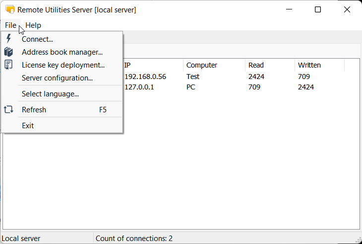The height and width of the screenshot is (244, 362).
Task: Maximize the Remote Utilities Server window
Action: [x=318, y=9]
